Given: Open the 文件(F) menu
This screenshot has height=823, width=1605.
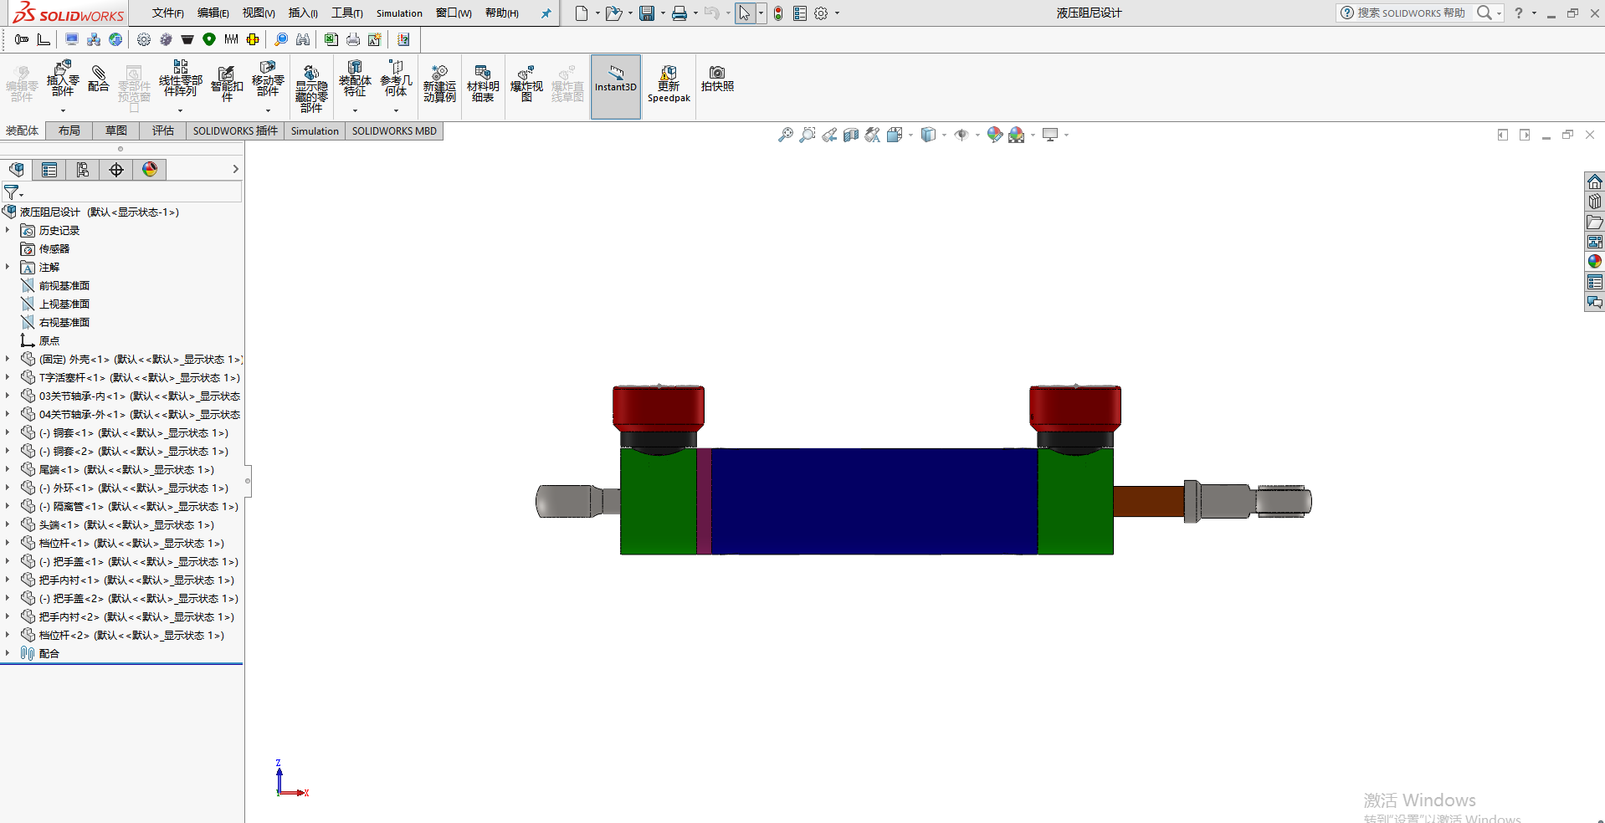Looking at the screenshot, I should click(x=168, y=13).
